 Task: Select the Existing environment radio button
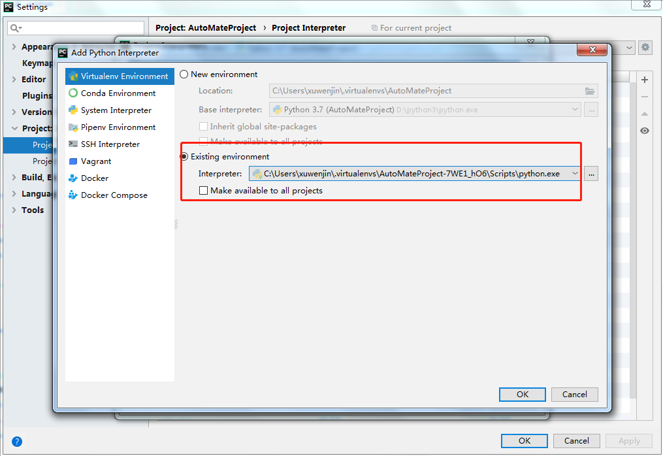point(184,157)
